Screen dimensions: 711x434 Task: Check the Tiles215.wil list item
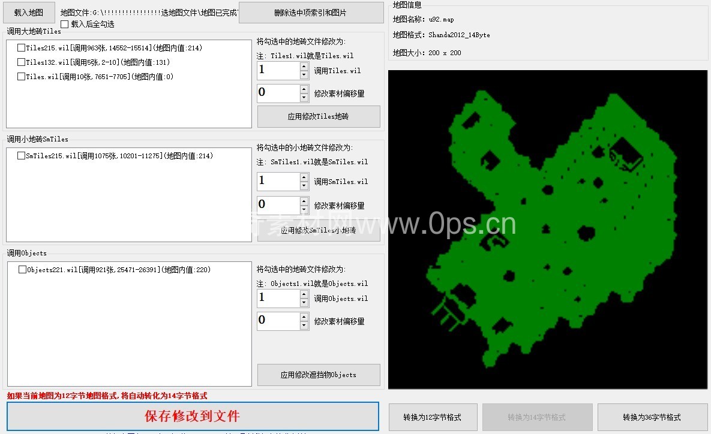point(22,48)
